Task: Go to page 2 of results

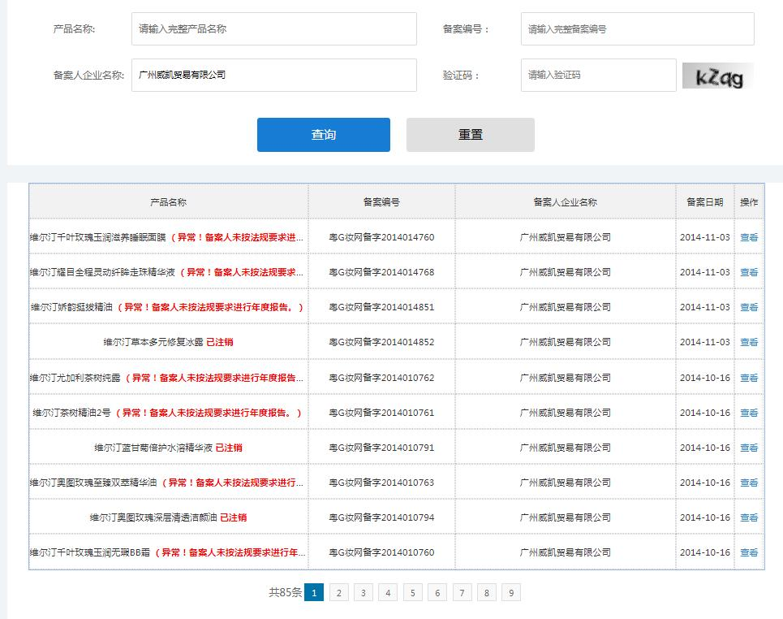Action: click(x=338, y=593)
